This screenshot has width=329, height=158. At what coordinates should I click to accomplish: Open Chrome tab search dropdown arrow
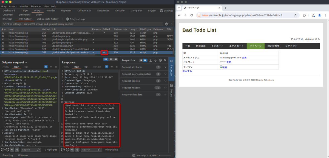tap(179, 8)
